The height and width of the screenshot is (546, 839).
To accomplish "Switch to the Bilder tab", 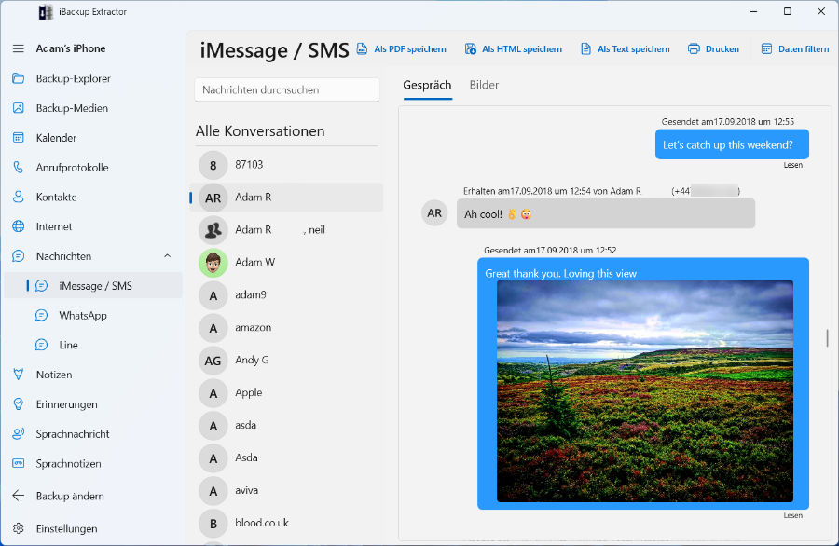I will [484, 85].
